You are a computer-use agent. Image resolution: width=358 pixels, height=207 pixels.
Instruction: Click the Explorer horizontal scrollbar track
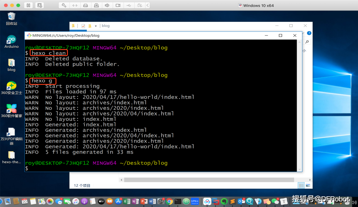(209, 180)
